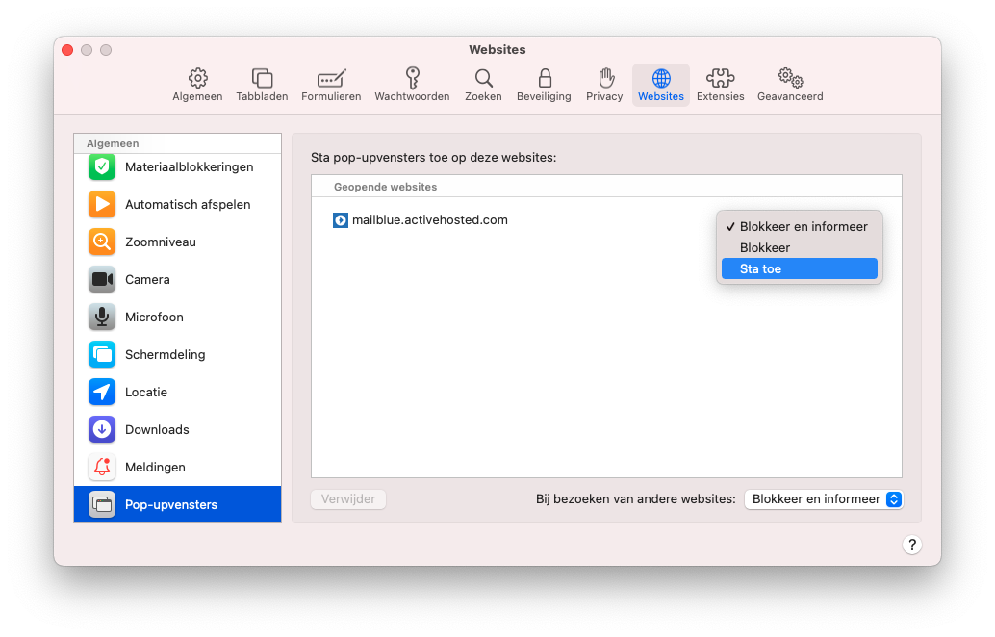Image resolution: width=995 pixels, height=637 pixels.
Task: Choose 'Blokkeer' in the popup menu
Action: pos(800,247)
